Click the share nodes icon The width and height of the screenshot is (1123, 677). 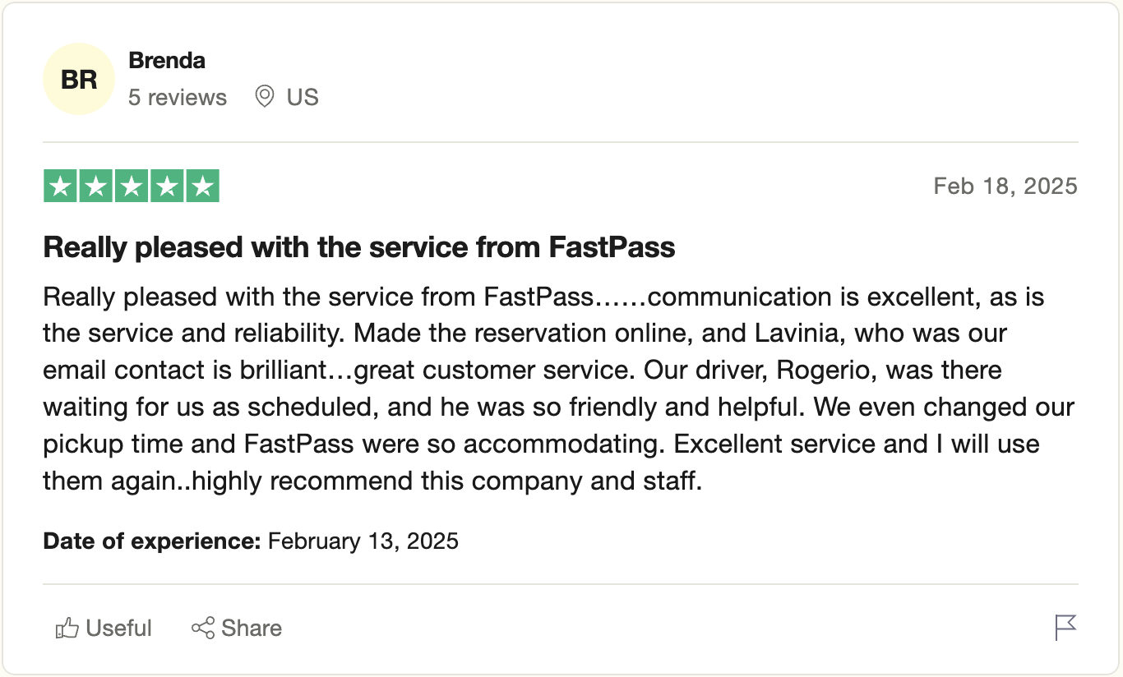(203, 629)
